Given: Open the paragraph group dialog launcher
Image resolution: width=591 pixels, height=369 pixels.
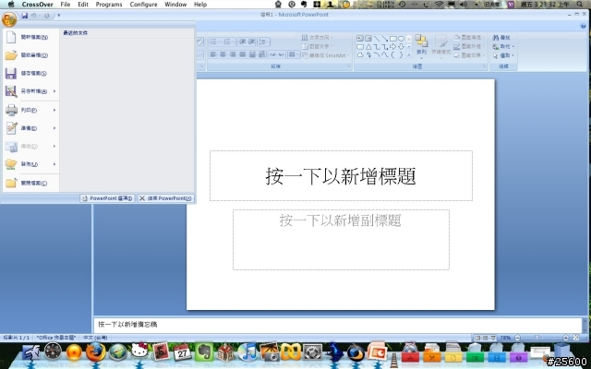Looking at the screenshot, I should [x=349, y=66].
